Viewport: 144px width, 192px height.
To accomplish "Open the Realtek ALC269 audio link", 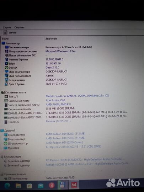I will point(88,164).
